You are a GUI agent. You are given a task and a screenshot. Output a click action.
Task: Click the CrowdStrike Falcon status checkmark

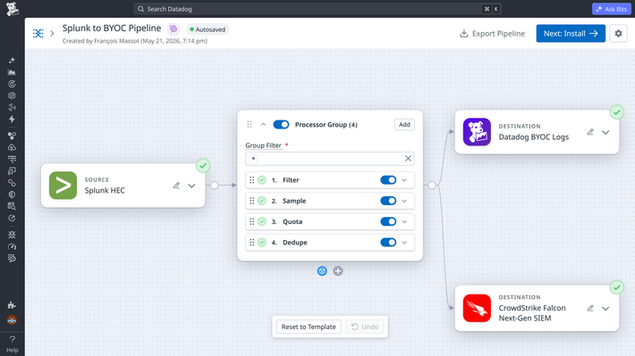617,287
